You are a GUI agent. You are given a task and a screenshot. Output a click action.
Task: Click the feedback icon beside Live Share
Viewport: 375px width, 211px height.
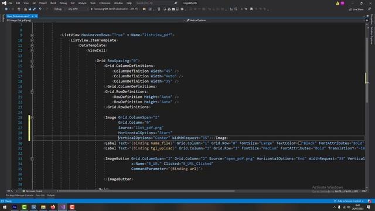point(370,9)
